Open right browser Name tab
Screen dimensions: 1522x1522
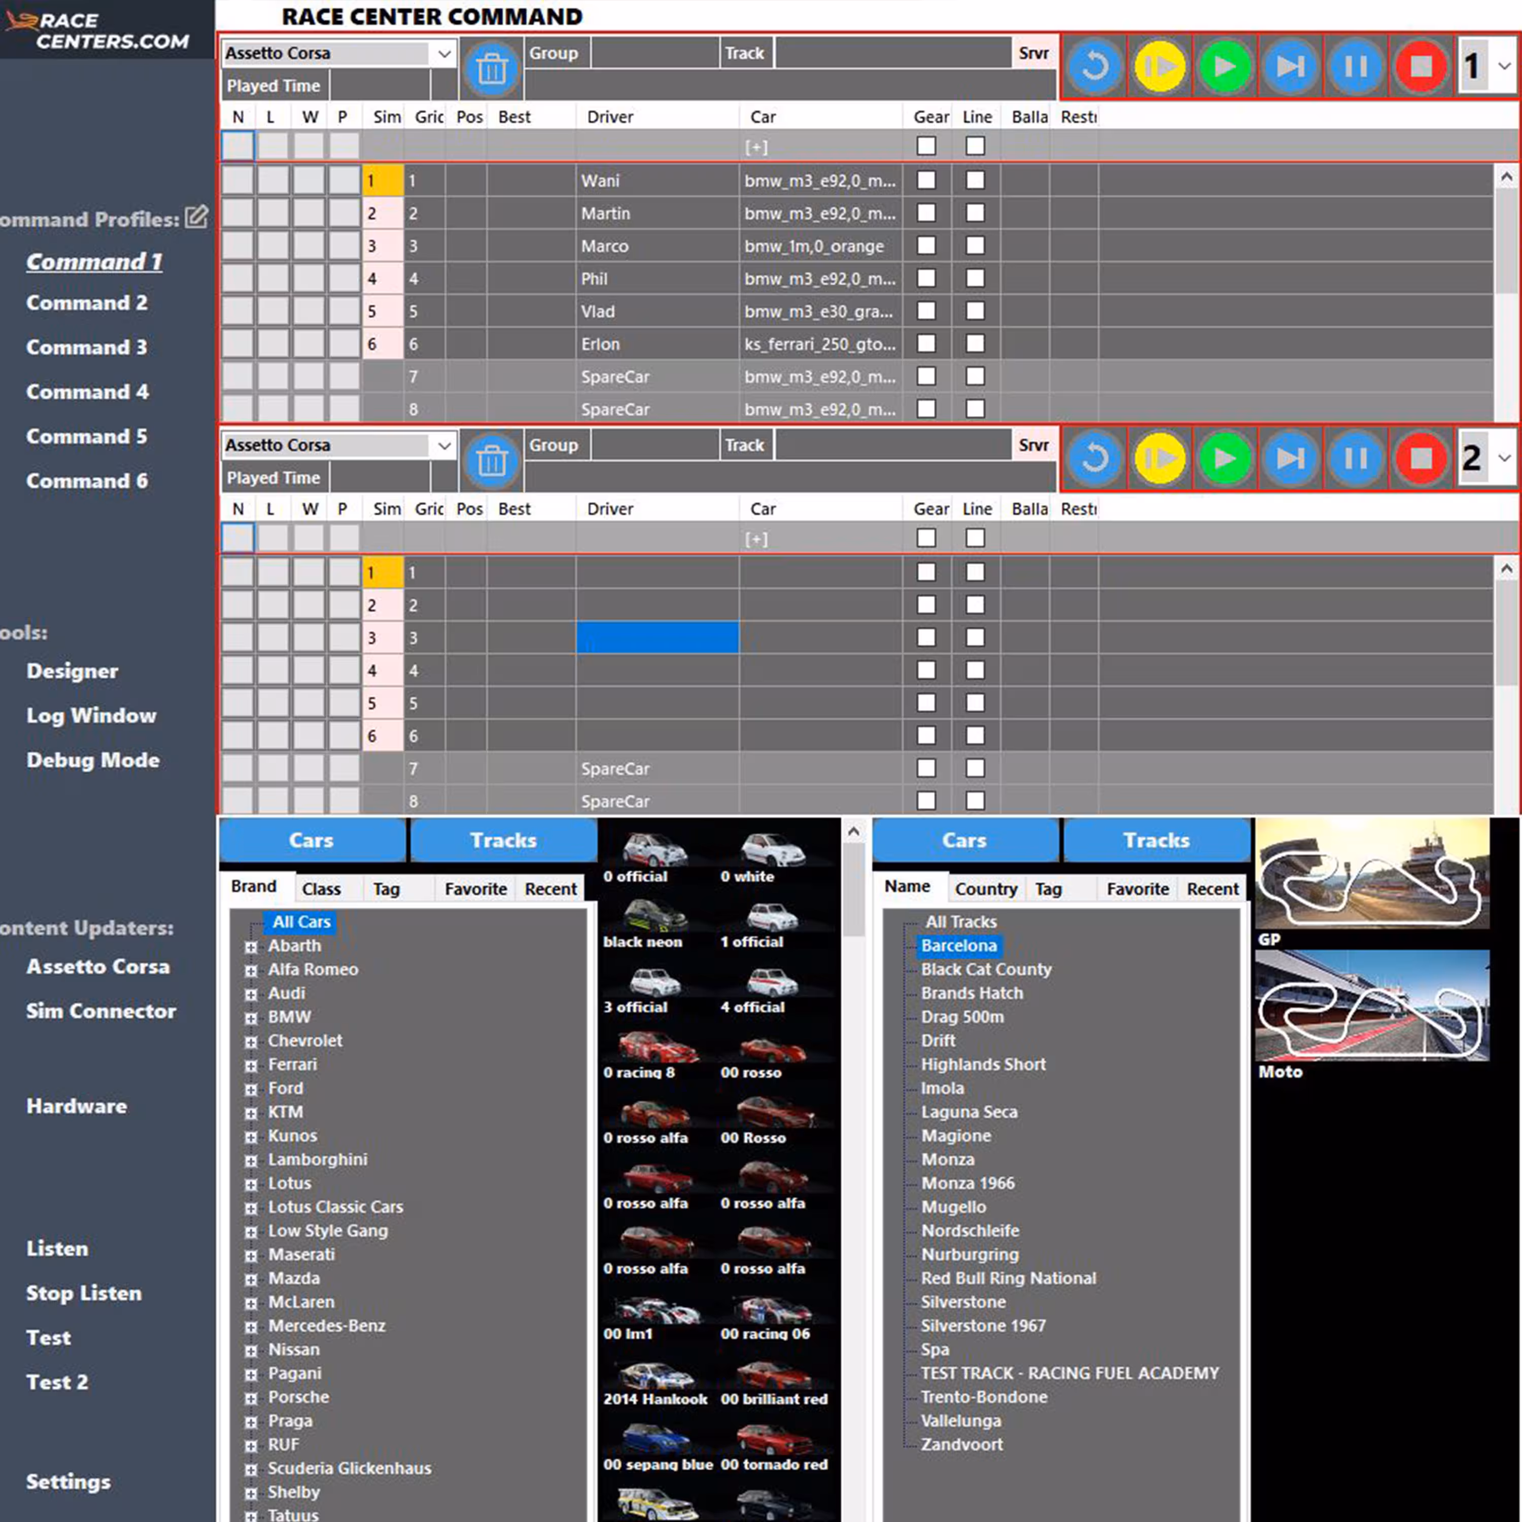(x=907, y=887)
